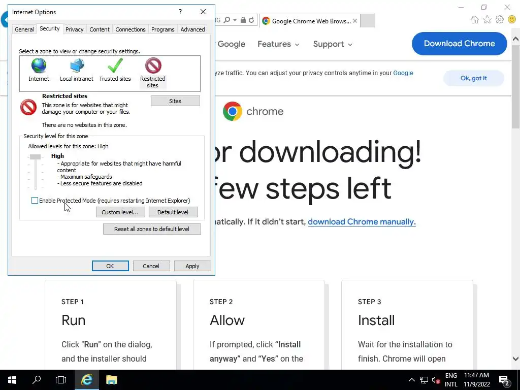Click the scroll up arrow of the page
Viewport: 520px width, 390px height.
pos(516,39)
